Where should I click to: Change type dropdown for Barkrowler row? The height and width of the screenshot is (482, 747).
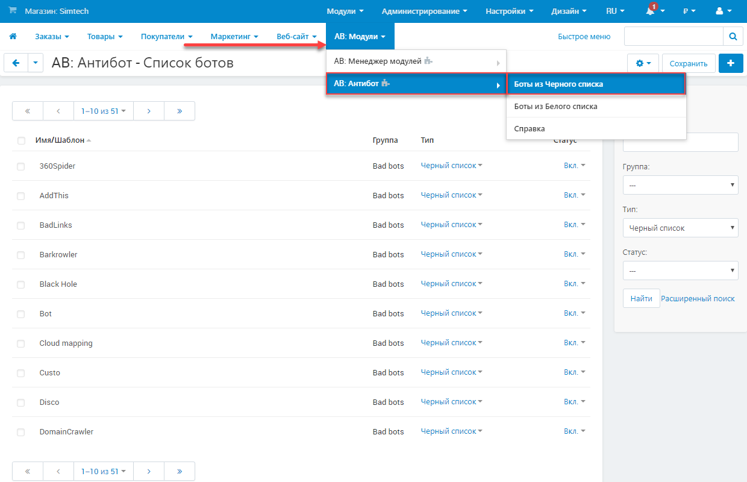coord(451,254)
